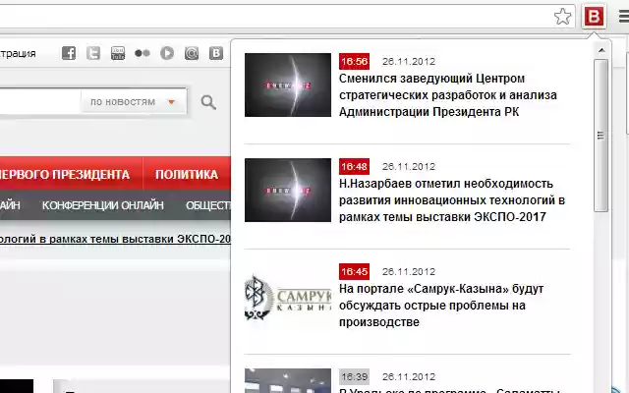Click the thumbnail of the 16:48 news
The height and width of the screenshot is (393, 629).
tap(288, 190)
